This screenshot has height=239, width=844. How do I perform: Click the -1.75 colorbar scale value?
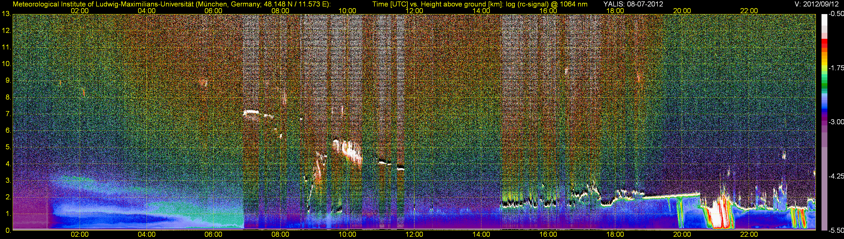point(836,68)
